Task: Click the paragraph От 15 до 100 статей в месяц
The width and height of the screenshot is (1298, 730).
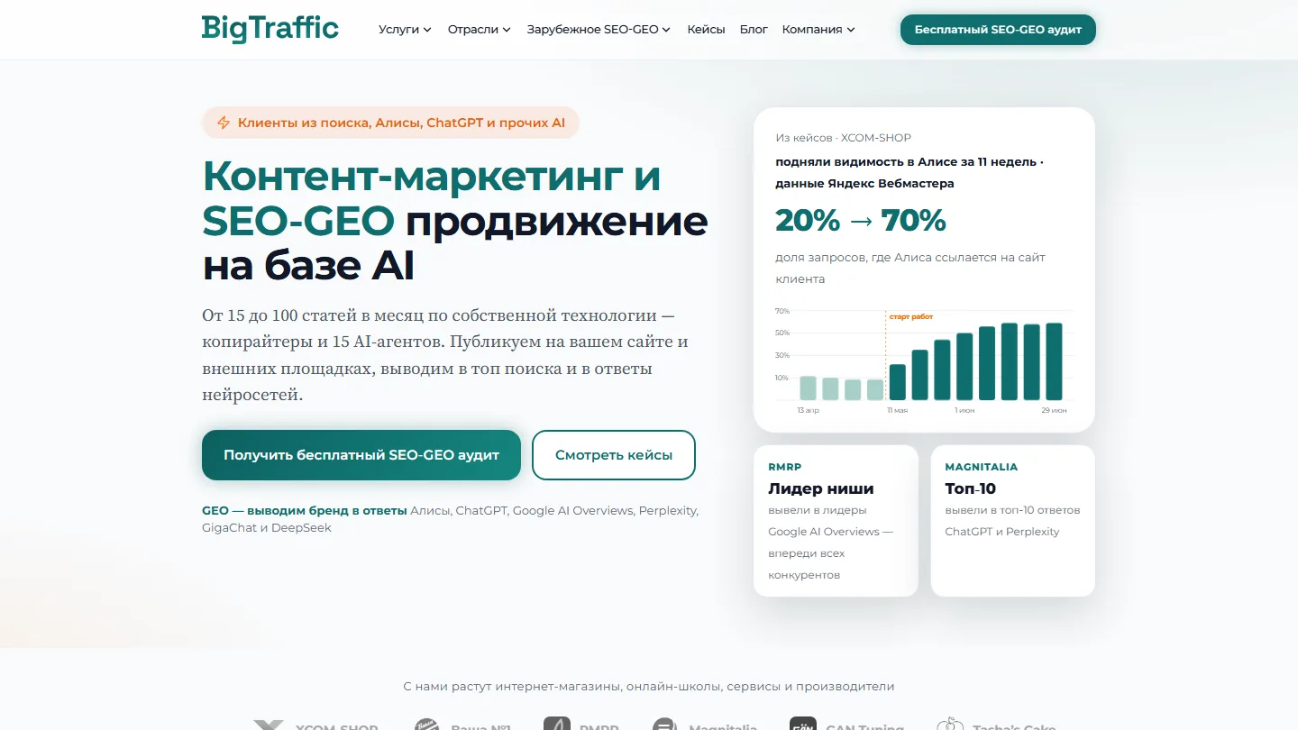Action: tap(445, 356)
